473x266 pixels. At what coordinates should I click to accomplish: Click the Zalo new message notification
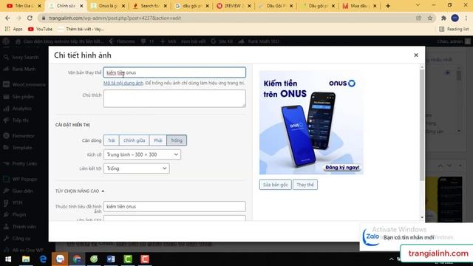(x=416, y=237)
